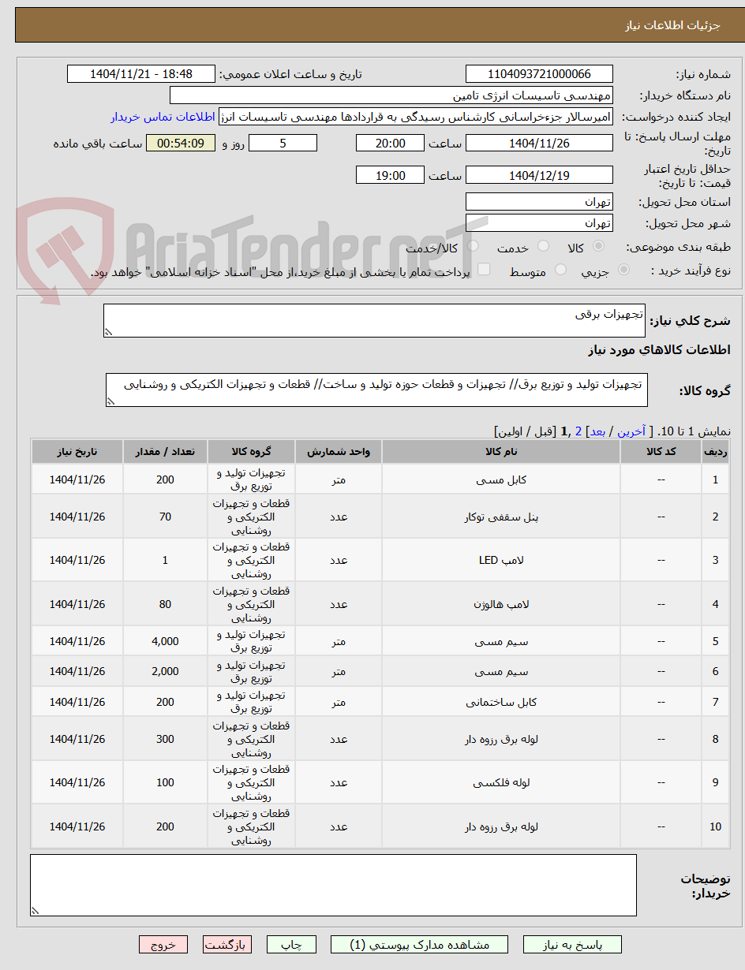Click the days remaining field showing 5

coord(283,143)
